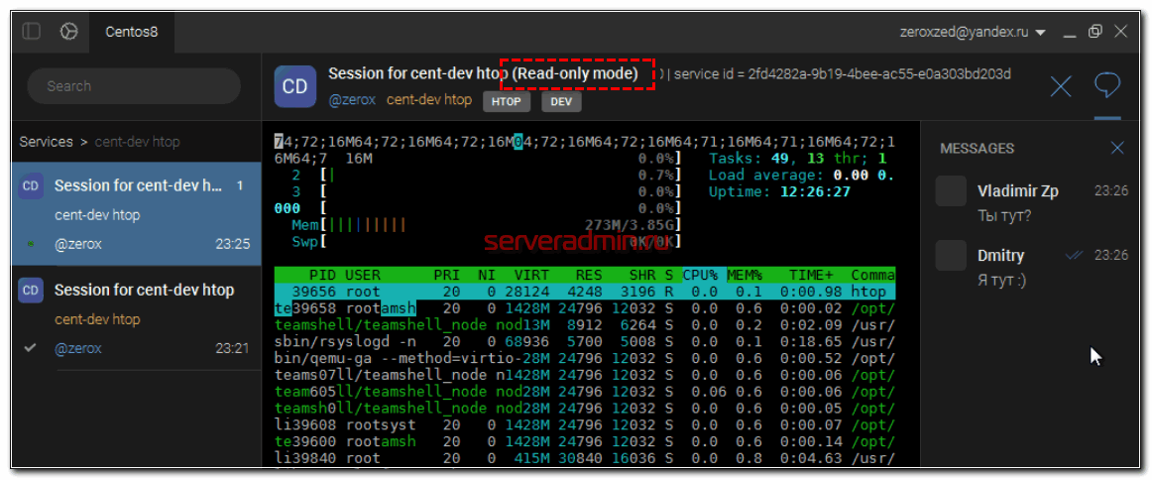Select the htop process row 39656
The image size is (1152, 480).
(x=583, y=292)
